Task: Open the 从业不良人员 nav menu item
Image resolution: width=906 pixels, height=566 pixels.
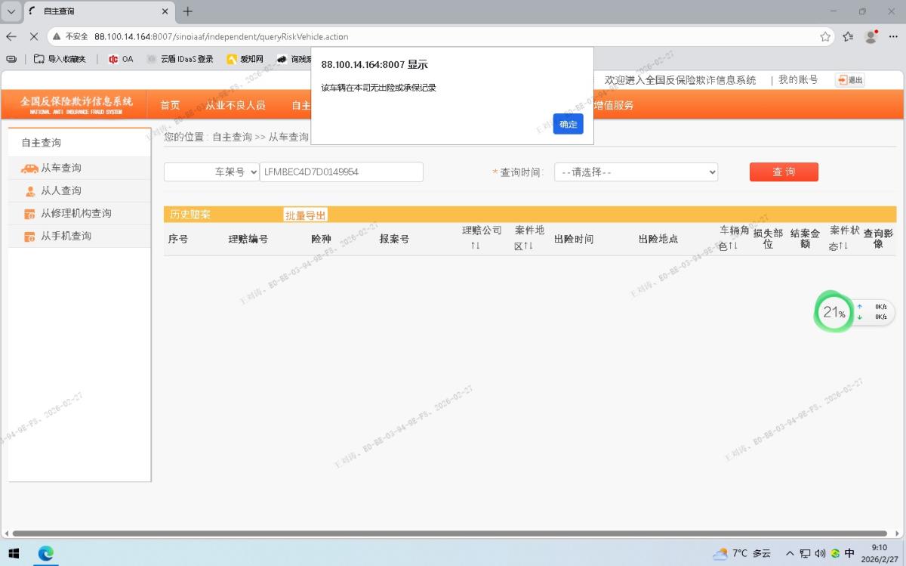Action: [236, 105]
